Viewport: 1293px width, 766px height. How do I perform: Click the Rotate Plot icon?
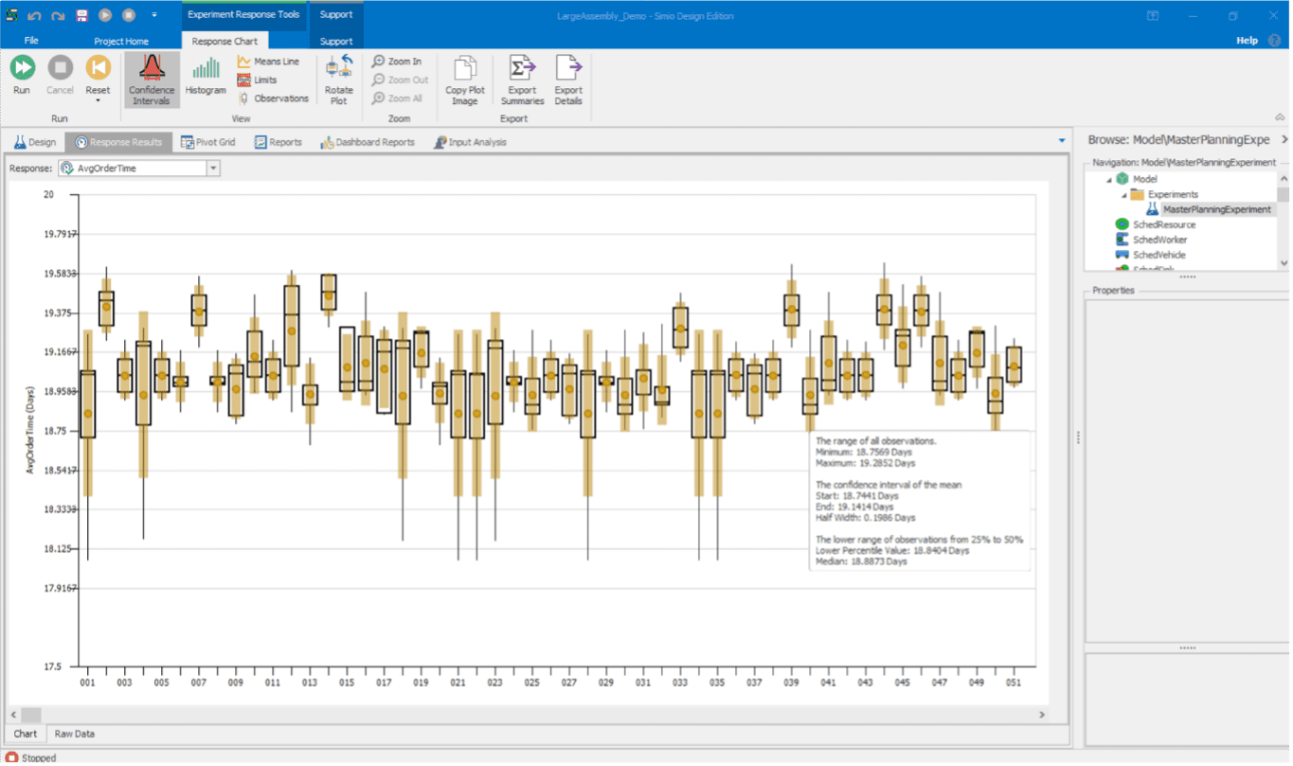coord(338,80)
